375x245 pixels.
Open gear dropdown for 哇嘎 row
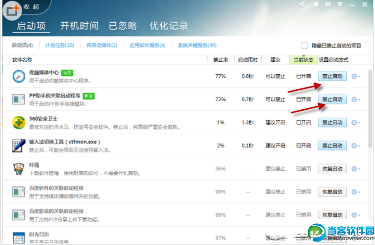(x=356, y=169)
